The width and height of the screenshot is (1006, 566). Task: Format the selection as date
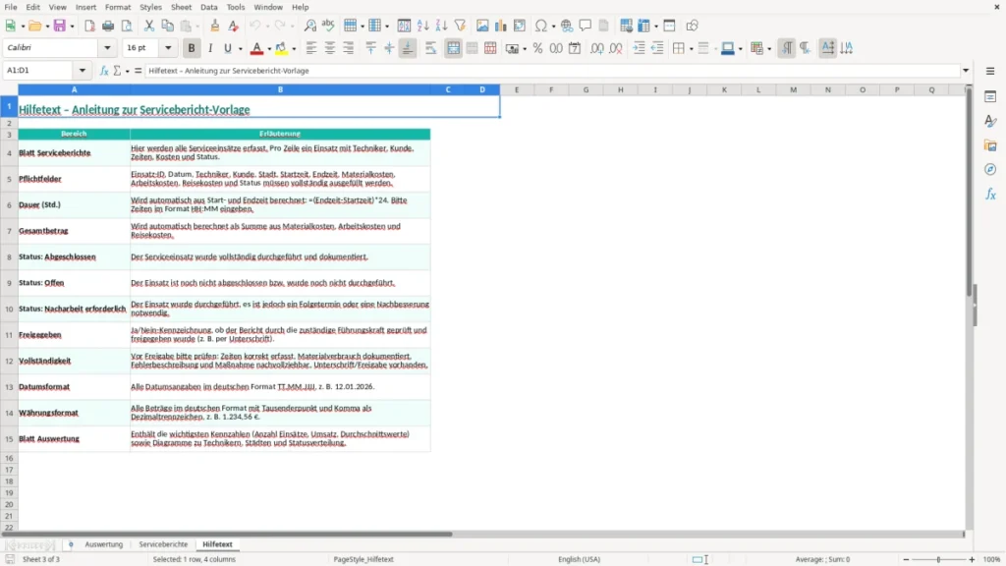pos(575,48)
